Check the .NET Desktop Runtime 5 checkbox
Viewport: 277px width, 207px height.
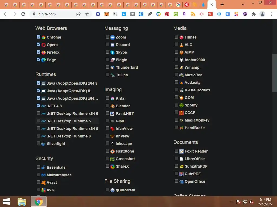pos(38,120)
